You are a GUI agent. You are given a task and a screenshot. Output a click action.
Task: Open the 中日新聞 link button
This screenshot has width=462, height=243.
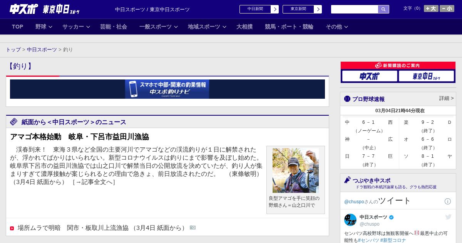[x=255, y=9]
